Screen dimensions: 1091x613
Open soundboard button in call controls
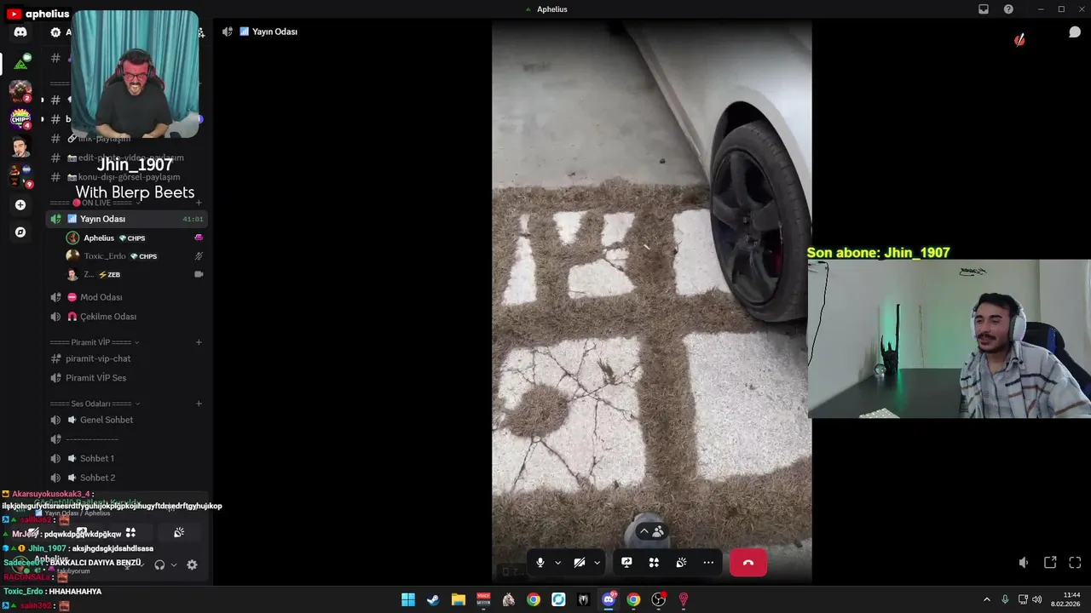(681, 563)
